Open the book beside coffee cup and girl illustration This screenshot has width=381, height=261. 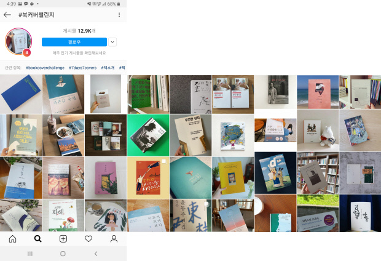click(x=106, y=215)
